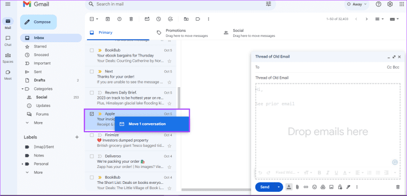Click the Compose button

pyautogui.click(x=38, y=22)
